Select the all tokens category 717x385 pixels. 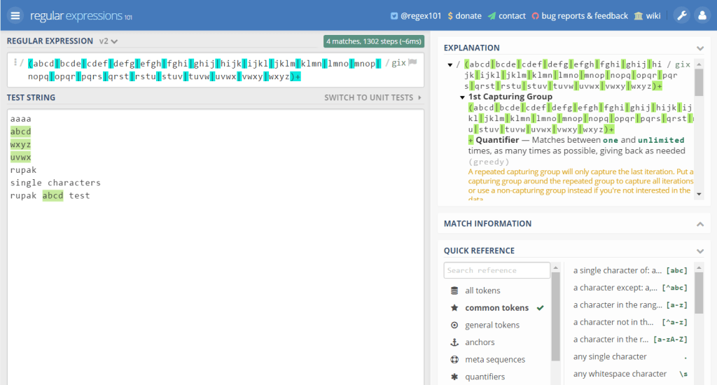(482, 290)
